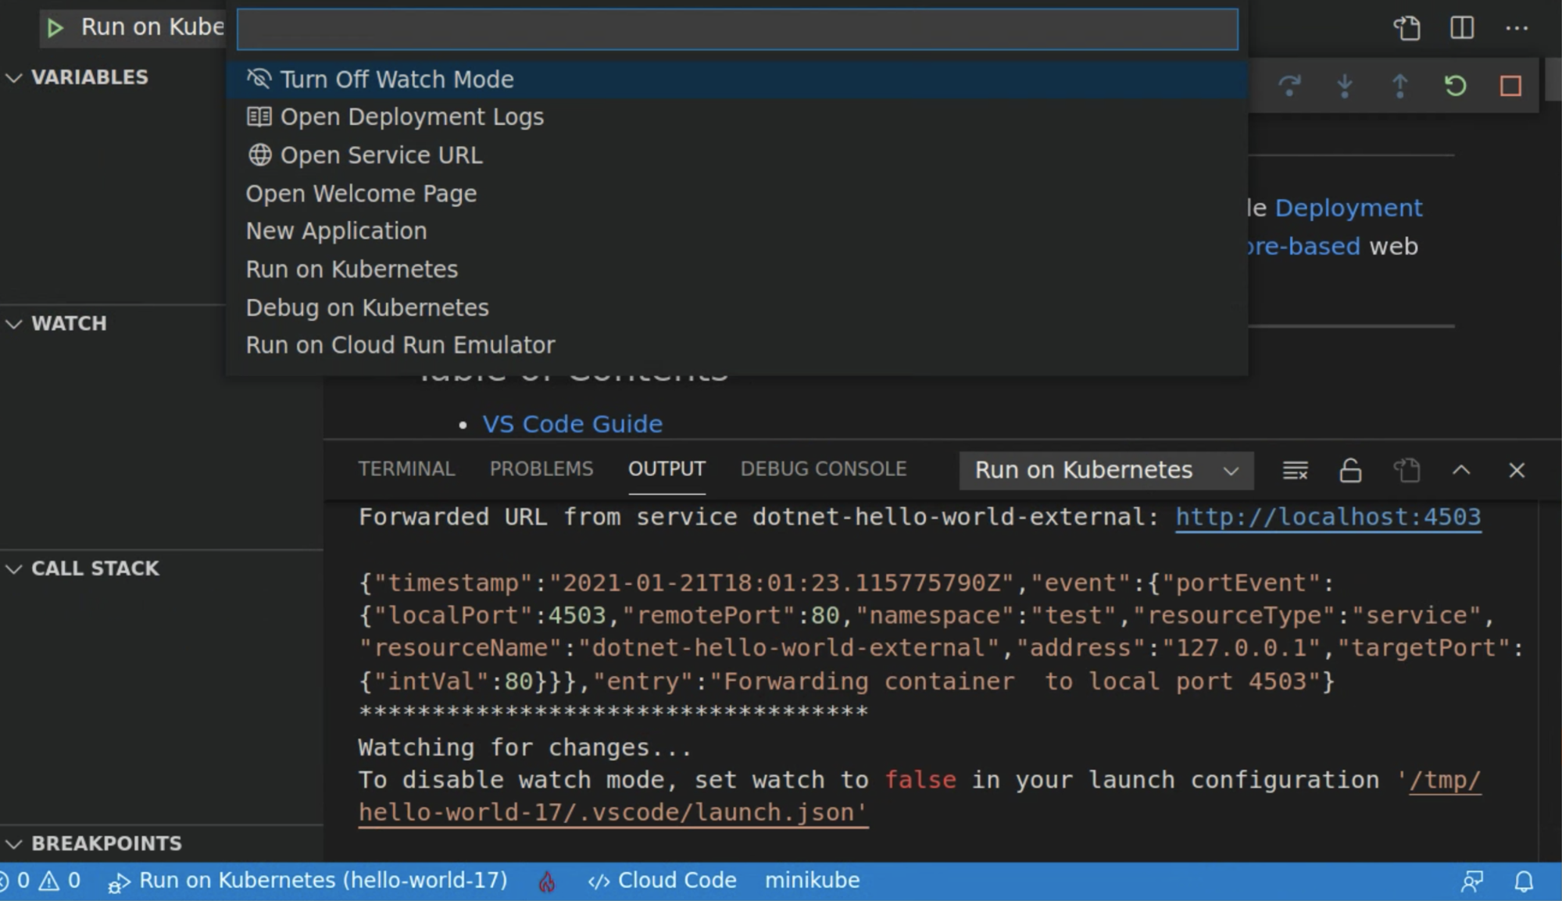1562x901 pixels.
Task: Open the http://localhost:4503 link
Action: pos(1328,517)
